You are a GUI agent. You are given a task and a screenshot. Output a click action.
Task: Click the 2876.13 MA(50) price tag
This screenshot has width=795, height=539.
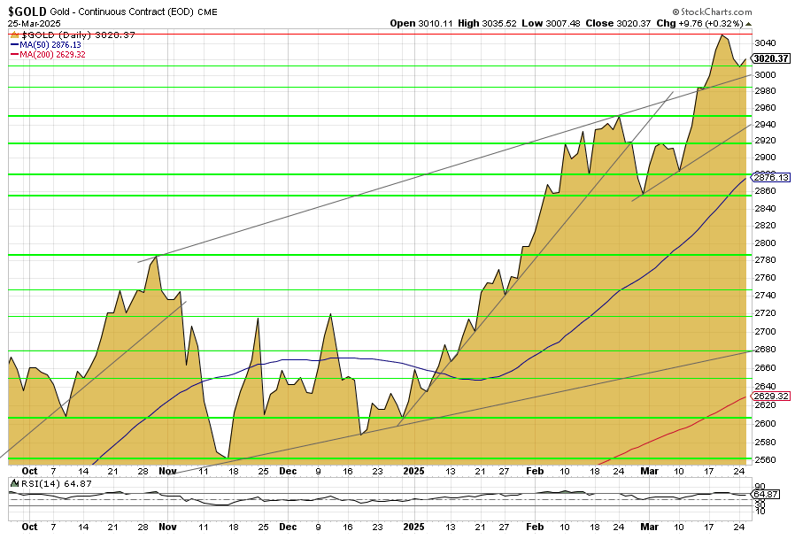point(772,178)
